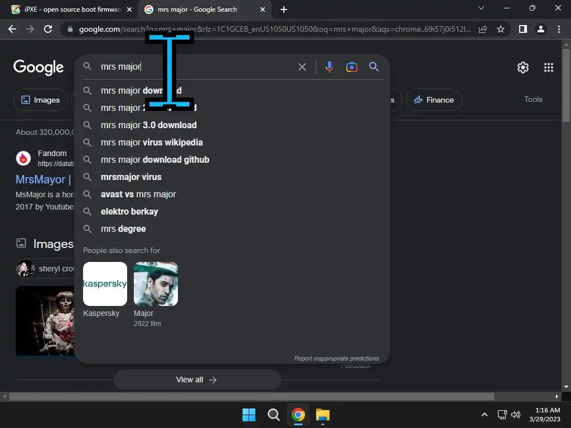This screenshot has width=571, height=428.
Task: Click the browser forward arrow
Action: [30, 29]
